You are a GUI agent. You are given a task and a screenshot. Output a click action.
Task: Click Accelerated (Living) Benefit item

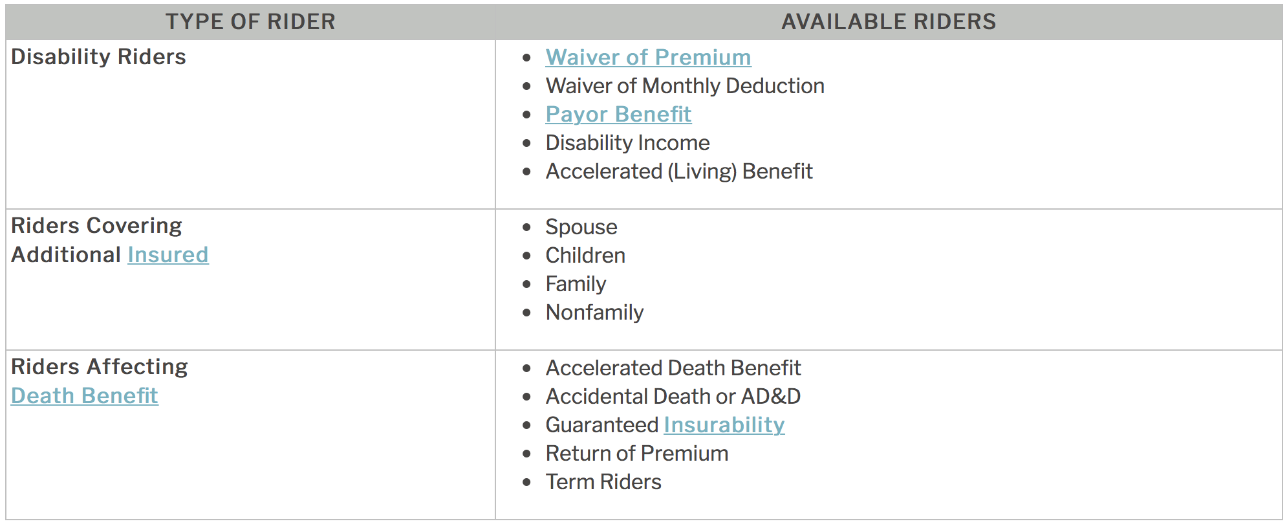coord(679,171)
